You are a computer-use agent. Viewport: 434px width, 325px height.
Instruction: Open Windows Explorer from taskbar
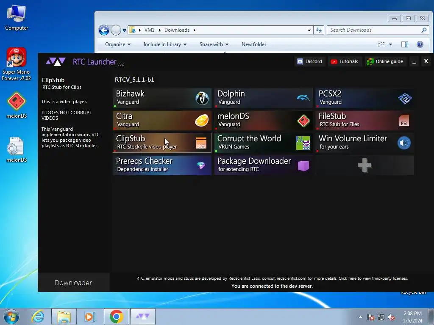tap(64, 317)
